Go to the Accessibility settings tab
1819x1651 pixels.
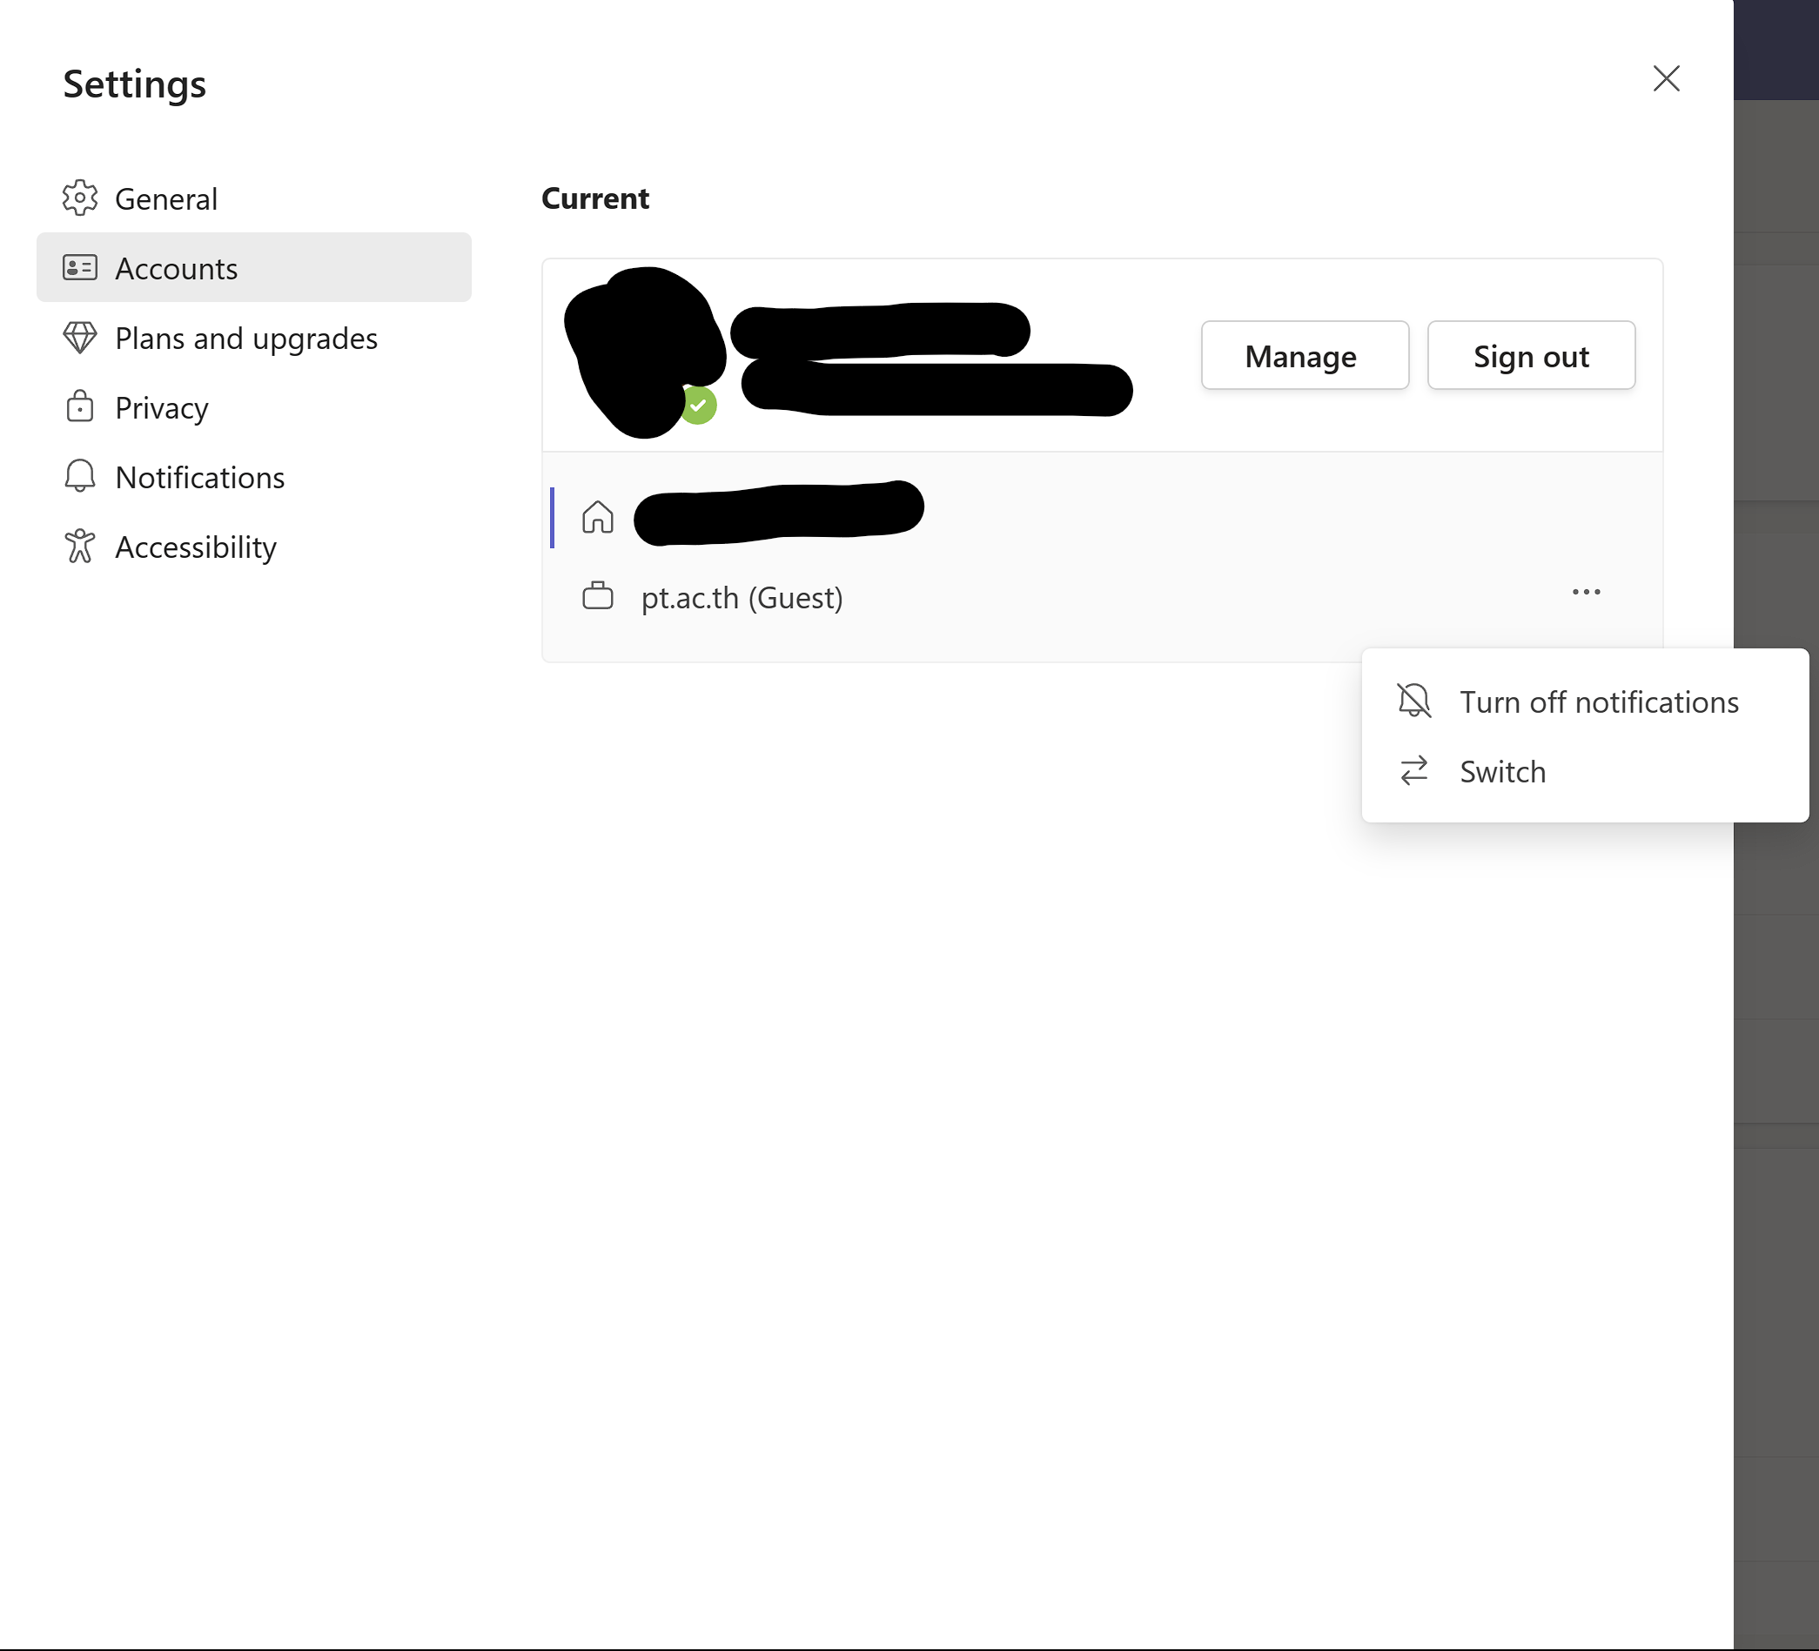coord(195,547)
